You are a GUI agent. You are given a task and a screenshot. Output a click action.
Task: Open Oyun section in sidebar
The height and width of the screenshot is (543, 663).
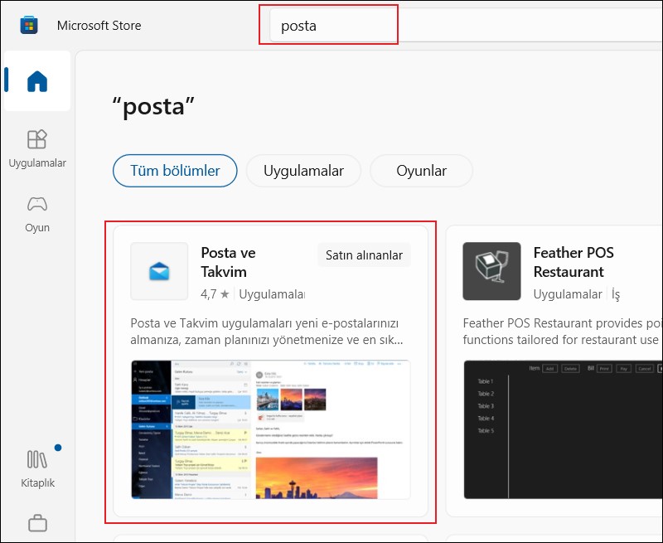click(x=37, y=214)
